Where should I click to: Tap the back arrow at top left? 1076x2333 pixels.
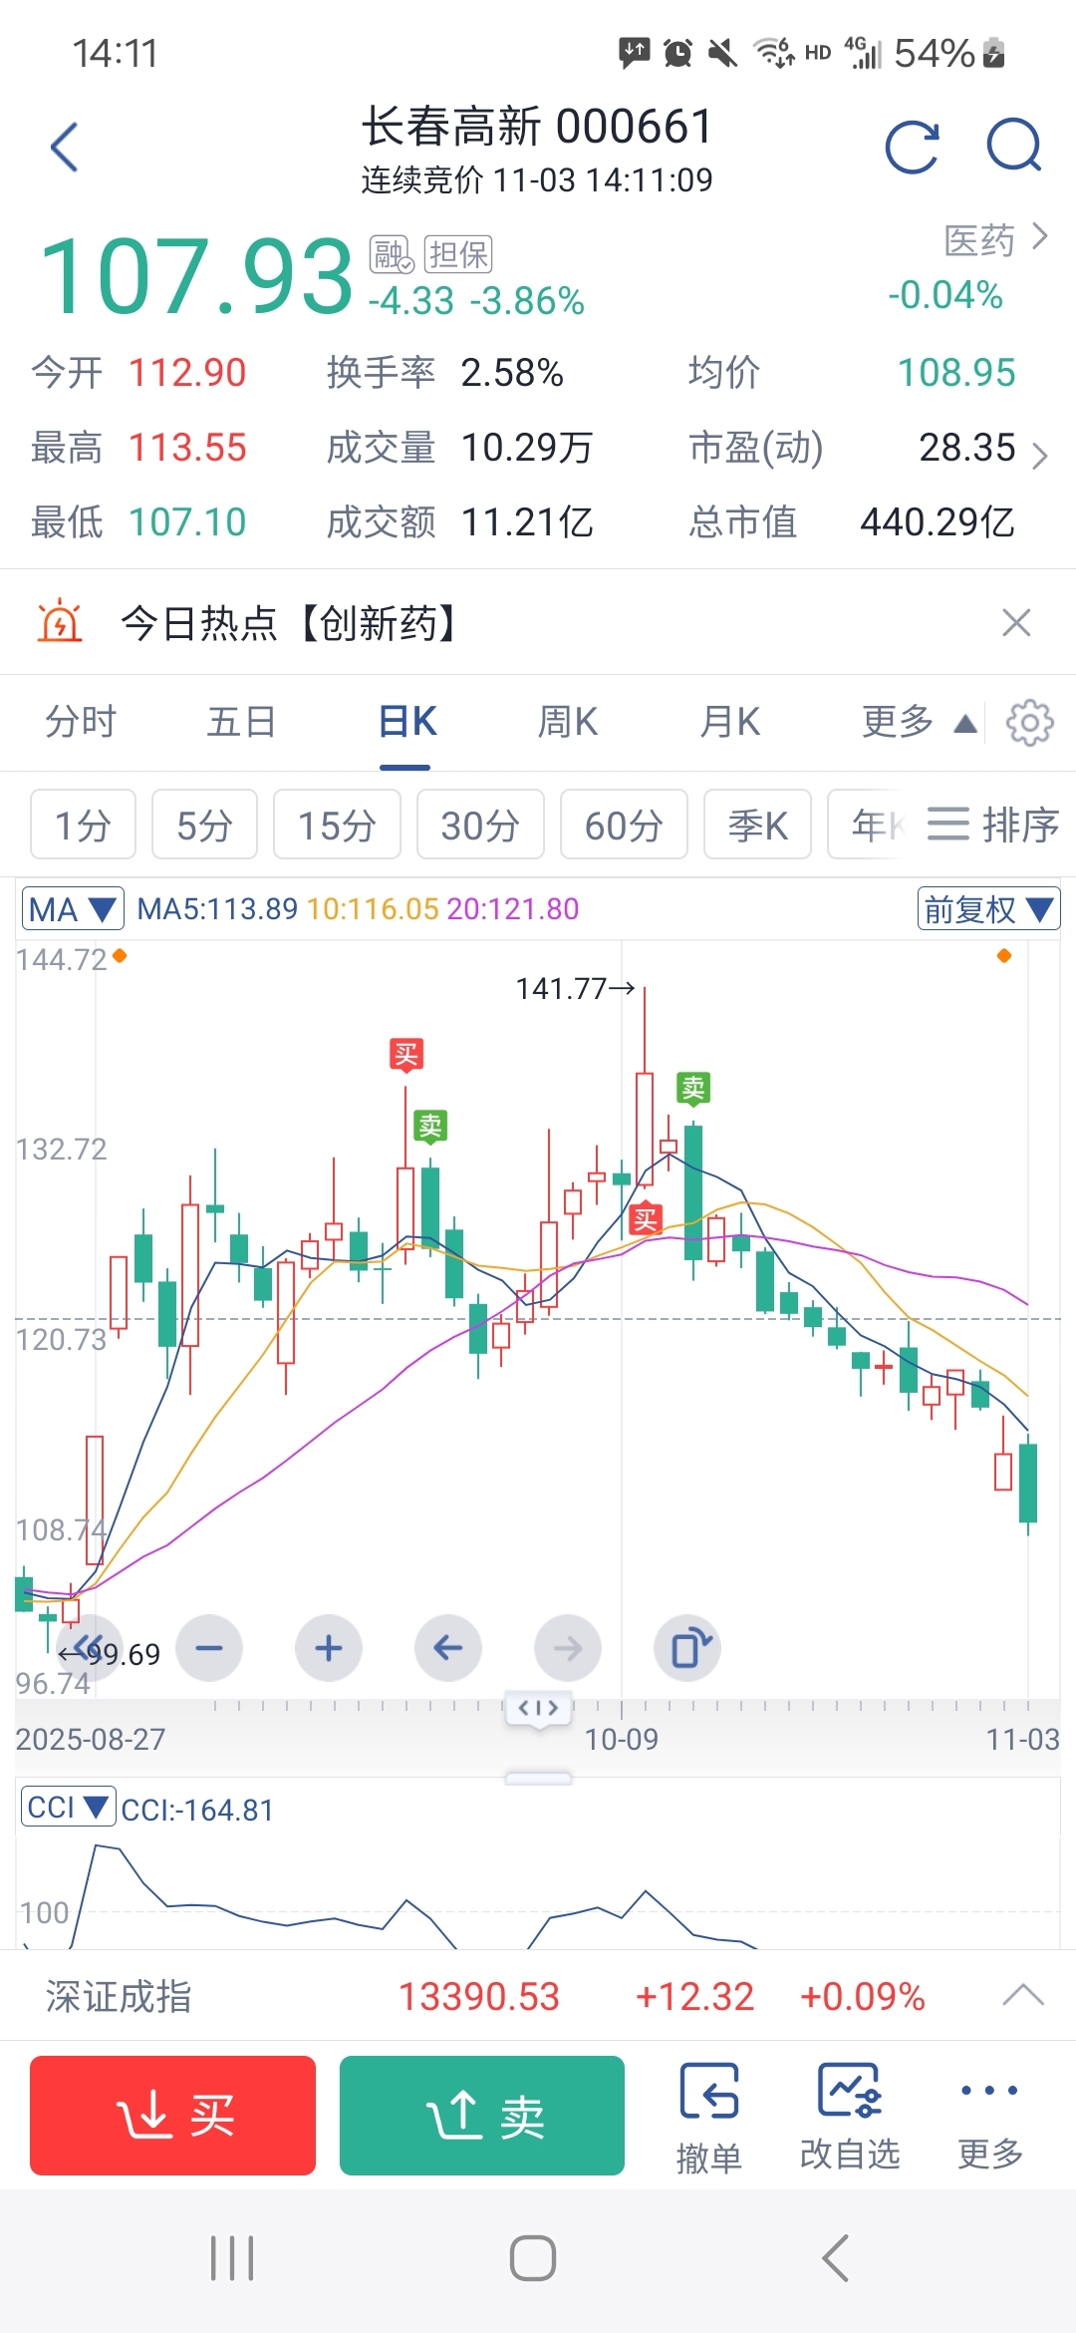(x=65, y=148)
